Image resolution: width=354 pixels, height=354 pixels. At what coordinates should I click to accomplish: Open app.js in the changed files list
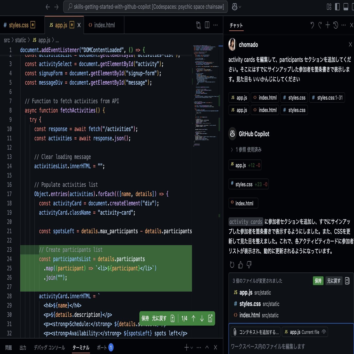(291, 292)
